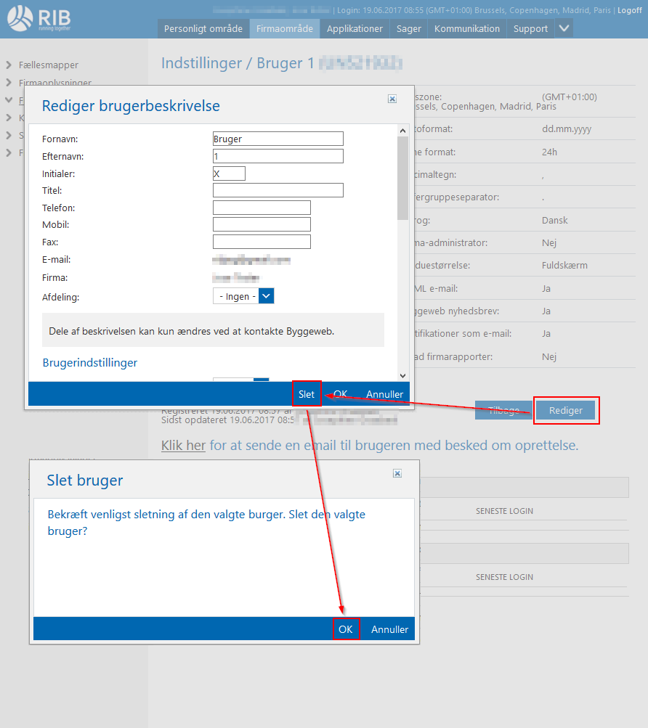Viewport: 648px width, 728px height.
Task: Open the Sager tab
Action: coord(409,28)
